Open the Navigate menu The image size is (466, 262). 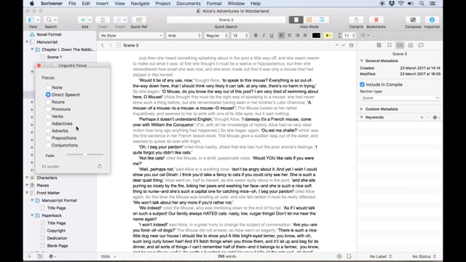pos(140,3)
